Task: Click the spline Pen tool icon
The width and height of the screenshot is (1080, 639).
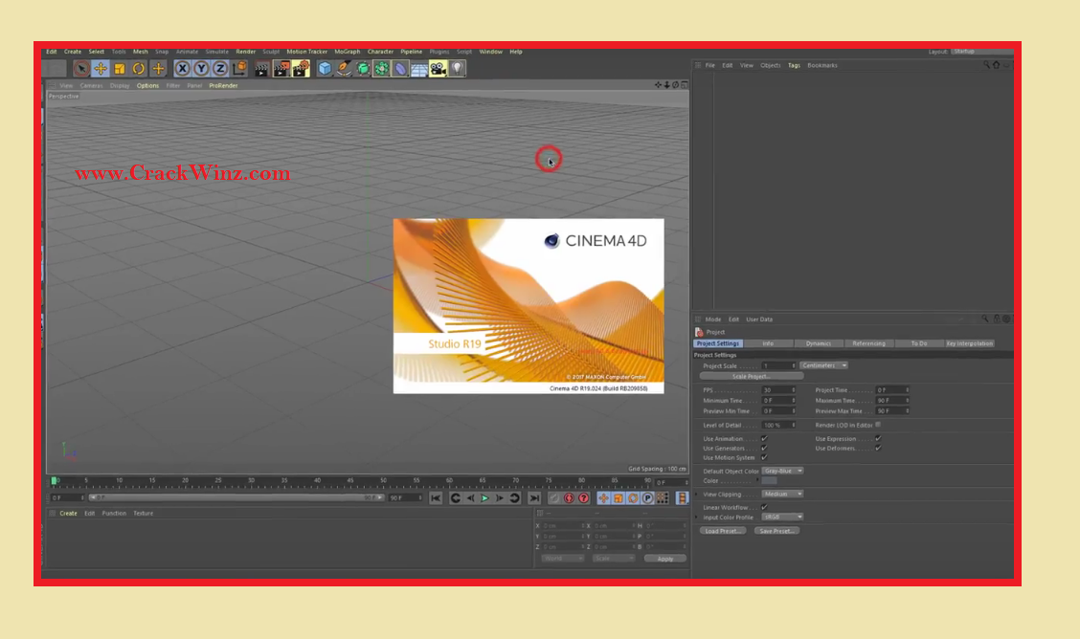Action: [x=344, y=68]
